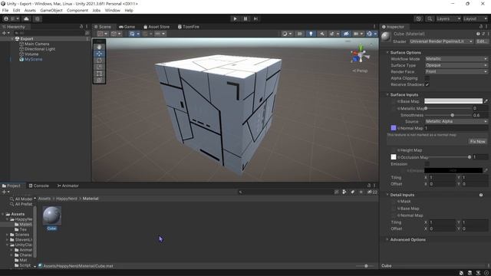Select the Move tool in scene toolbar
Image resolution: width=491 pixels, height=276 pixels.
99,54
